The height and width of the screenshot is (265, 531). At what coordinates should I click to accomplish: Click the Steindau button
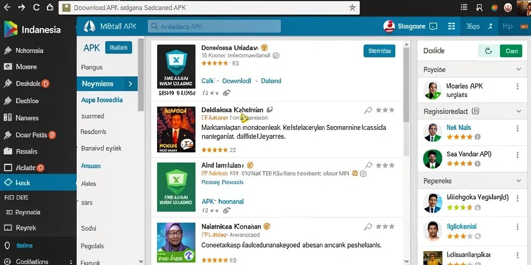[379, 51]
